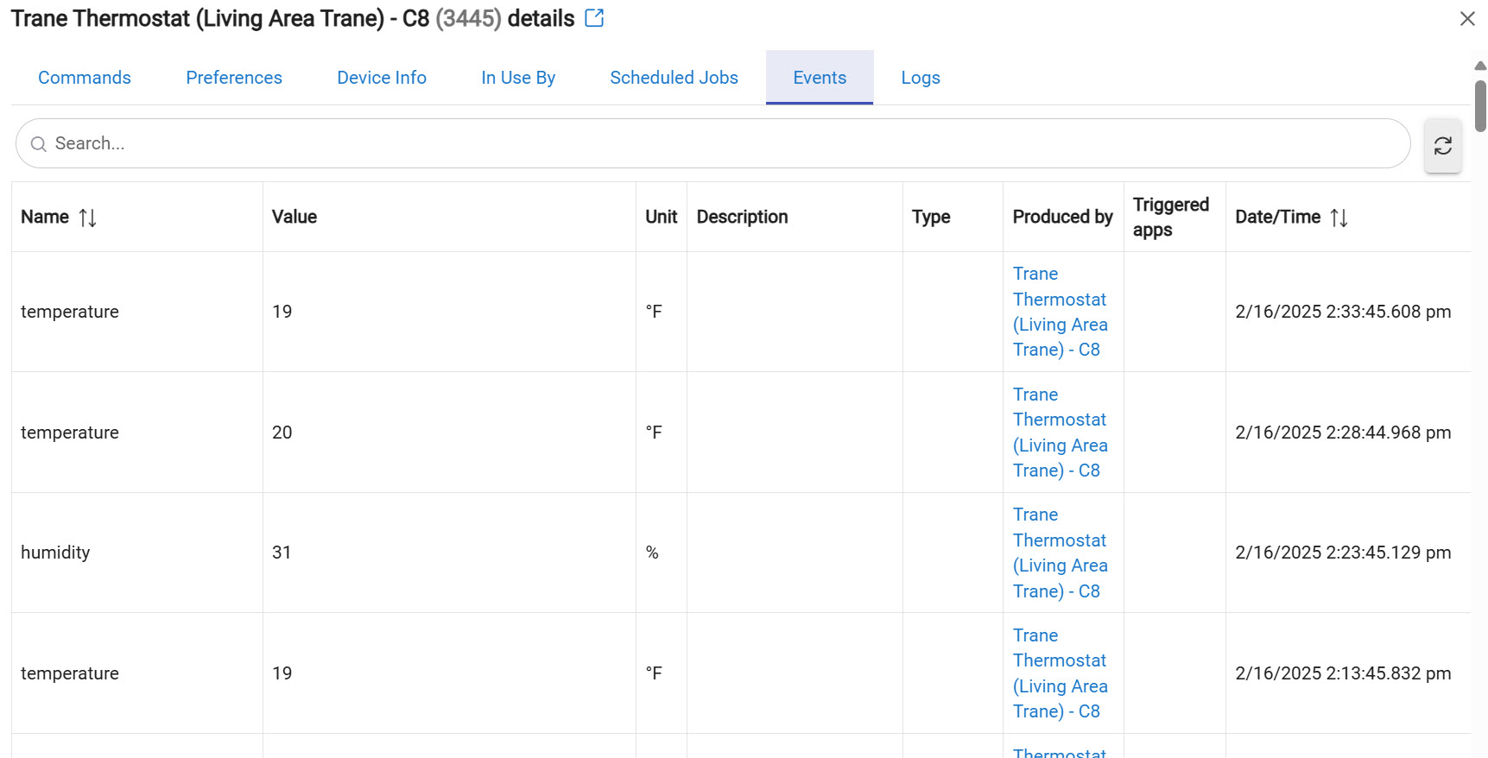Switch to the Commands tab
The width and height of the screenshot is (1488, 758).
pos(85,78)
